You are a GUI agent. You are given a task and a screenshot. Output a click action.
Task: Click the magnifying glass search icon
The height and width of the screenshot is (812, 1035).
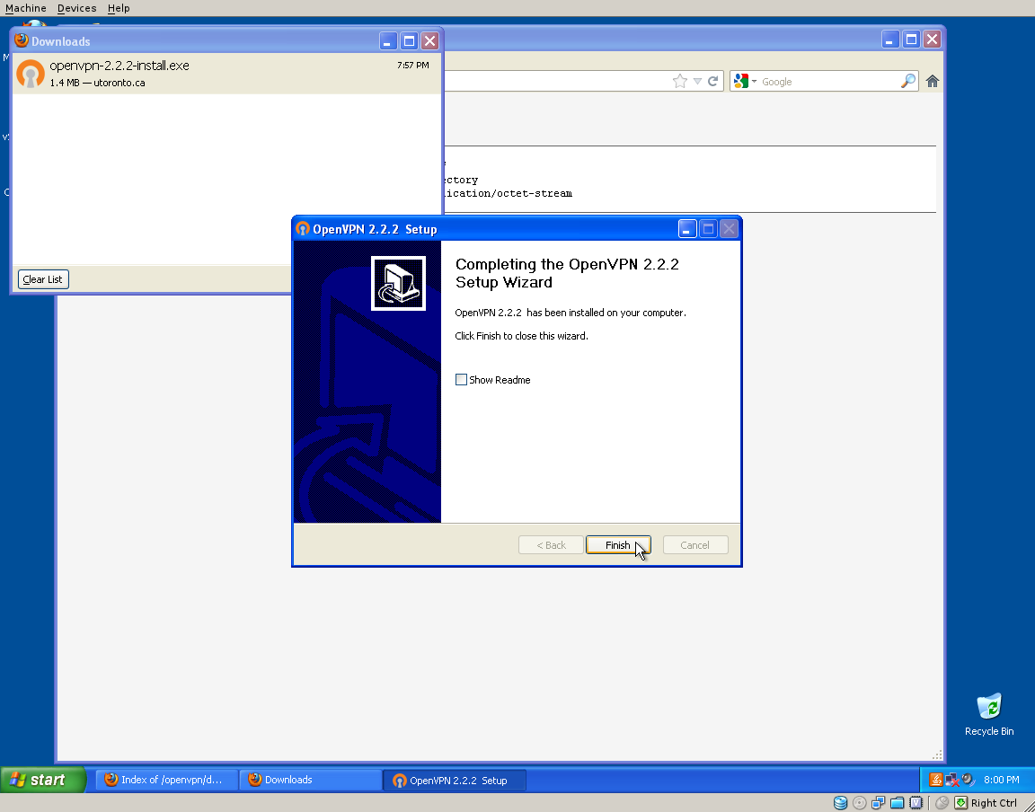908,81
